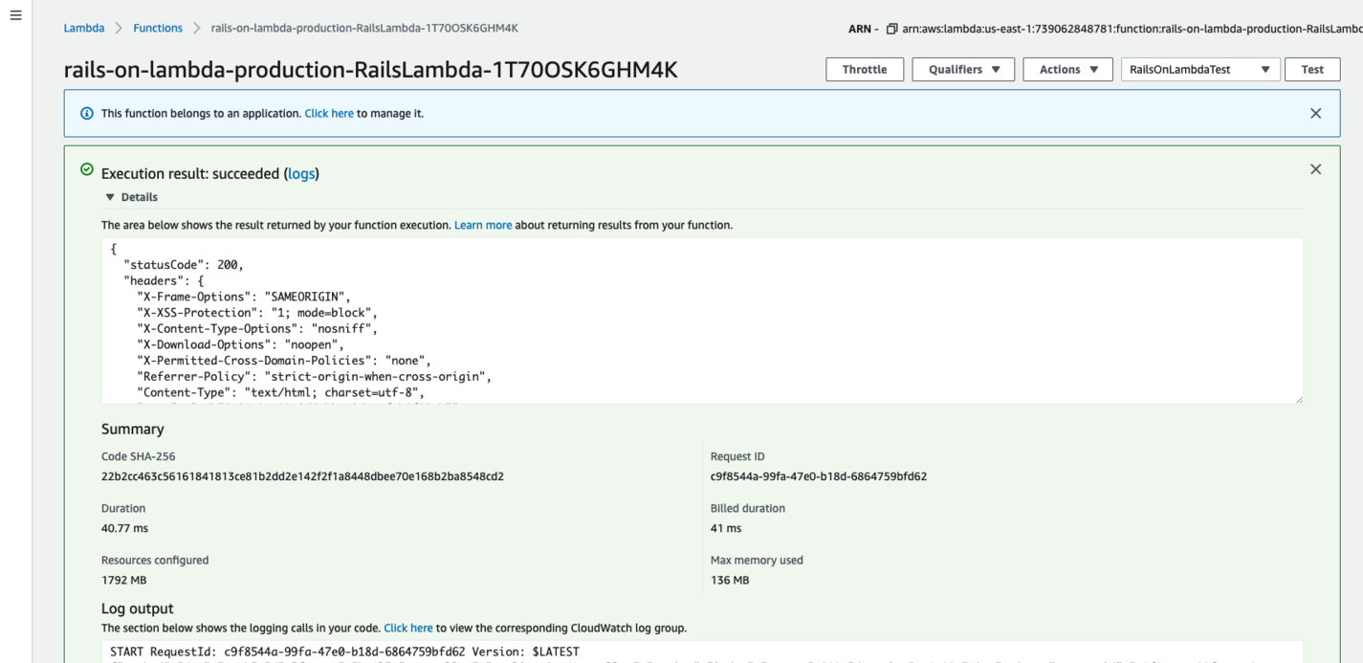Image resolution: width=1363 pixels, height=663 pixels.
Task: Close the execution result panel
Action: tap(1315, 168)
